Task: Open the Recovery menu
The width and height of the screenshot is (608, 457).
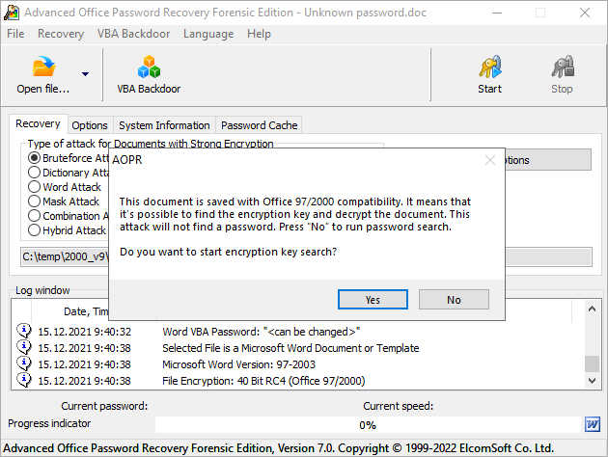Action: click(61, 33)
